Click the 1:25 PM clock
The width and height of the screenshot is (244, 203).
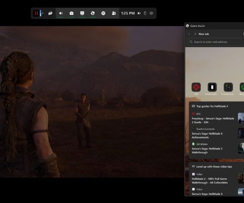128,13
